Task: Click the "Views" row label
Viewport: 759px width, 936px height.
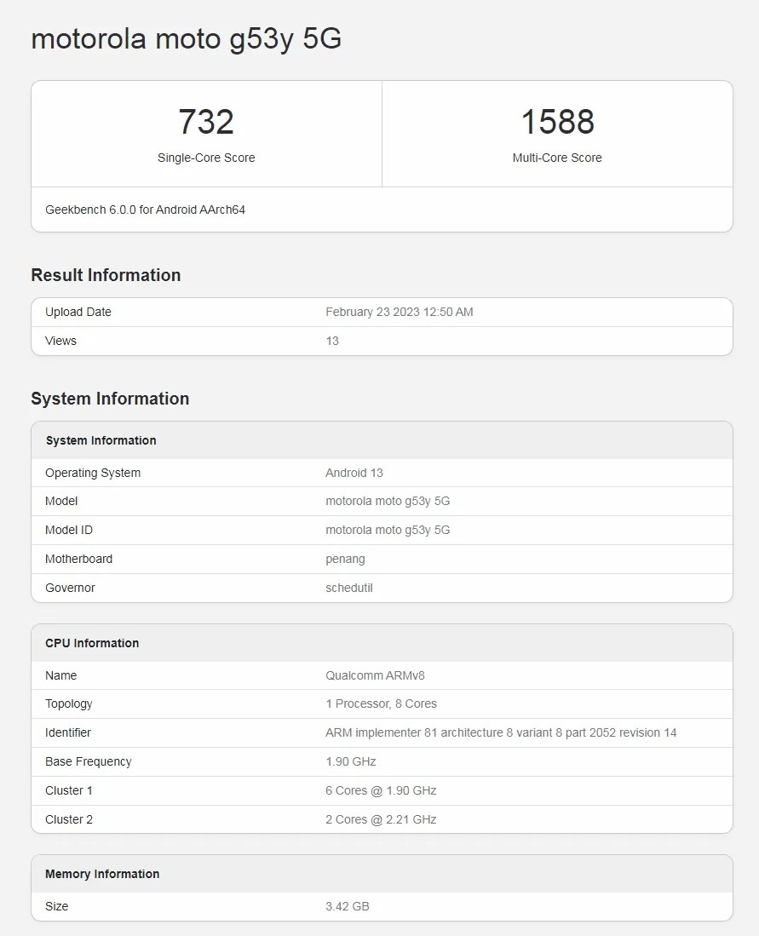Action: pyautogui.click(x=61, y=341)
